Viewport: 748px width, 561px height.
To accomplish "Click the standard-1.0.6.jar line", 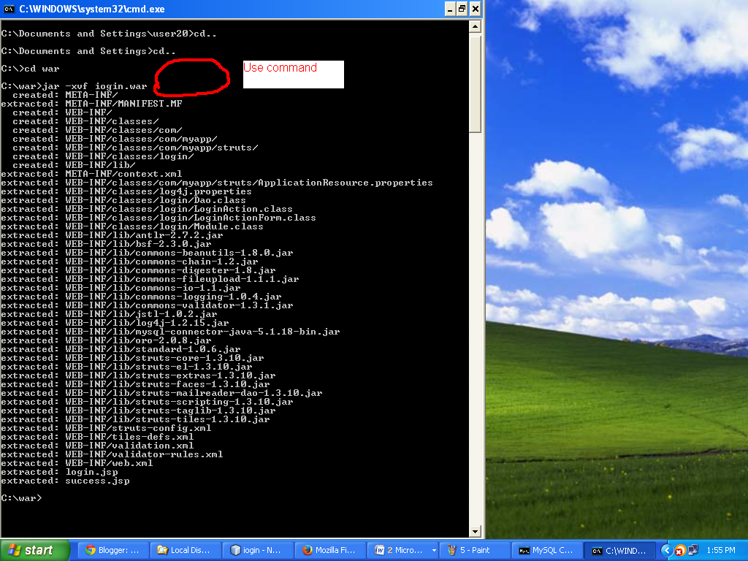I will pyautogui.click(x=121, y=349).
